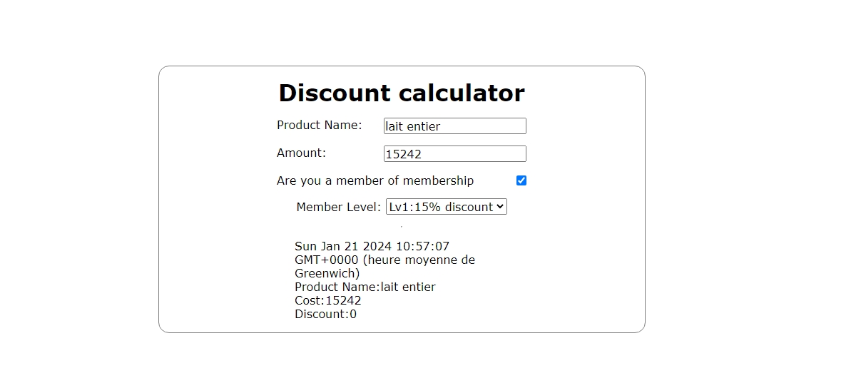This screenshot has height=388, width=866.
Task: Focus the Amount input box
Action: [x=455, y=154]
